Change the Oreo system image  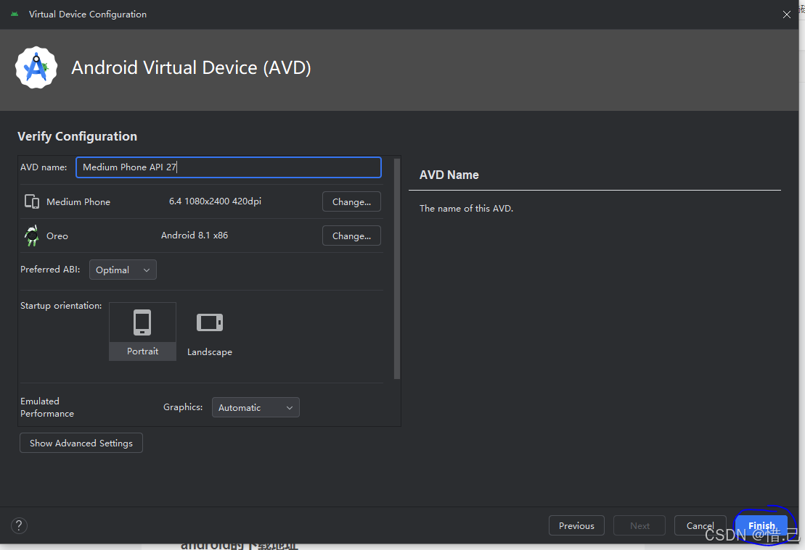click(351, 236)
